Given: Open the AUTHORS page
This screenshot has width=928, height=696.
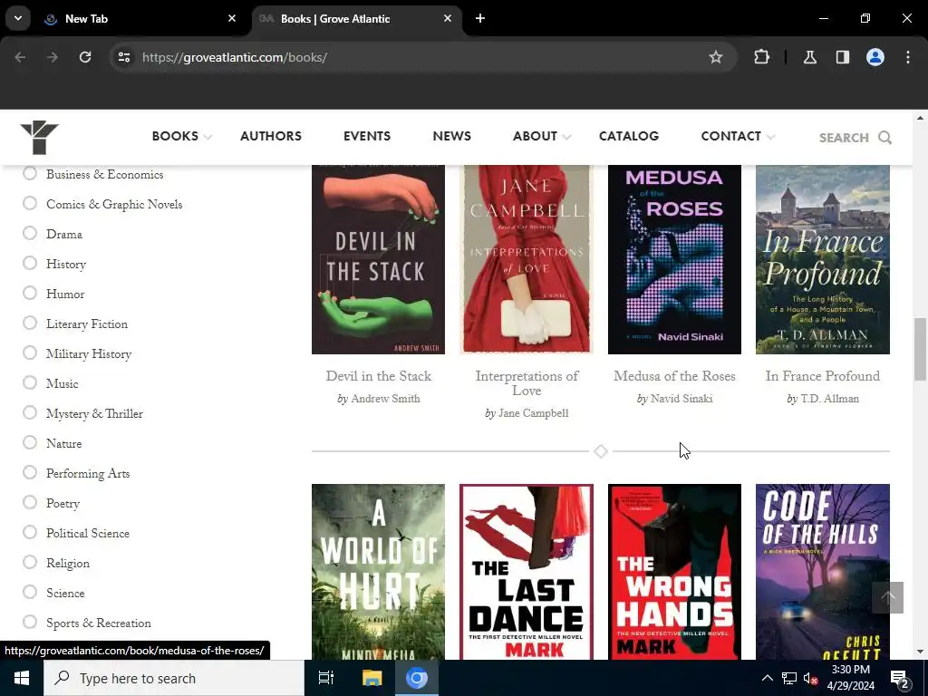Looking at the screenshot, I should click(x=270, y=136).
